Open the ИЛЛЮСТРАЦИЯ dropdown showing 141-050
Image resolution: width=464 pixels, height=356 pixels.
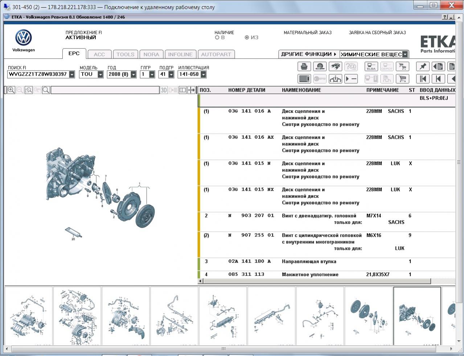coord(203,74)
